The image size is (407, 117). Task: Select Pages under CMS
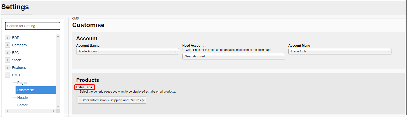pyautogui.click(x=22, y=83)
